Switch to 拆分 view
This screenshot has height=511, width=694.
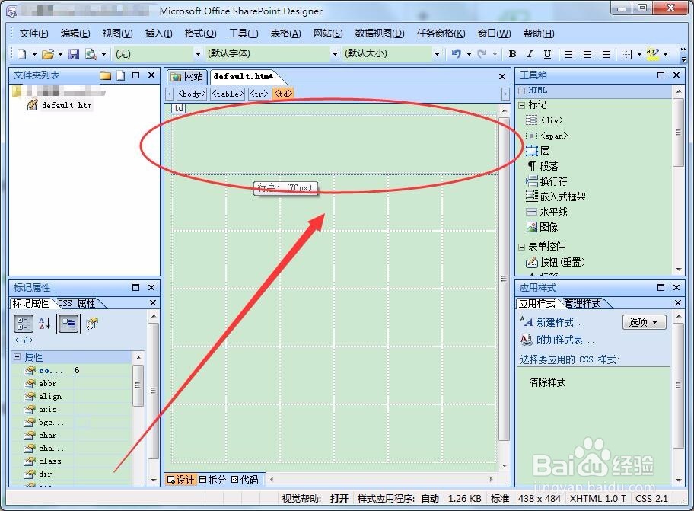click(212, 480)
